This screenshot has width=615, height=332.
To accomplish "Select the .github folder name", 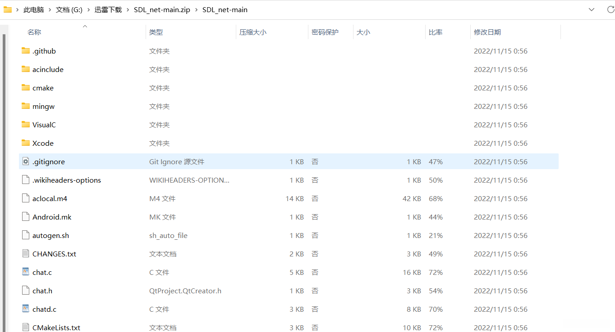I will 44,51.
